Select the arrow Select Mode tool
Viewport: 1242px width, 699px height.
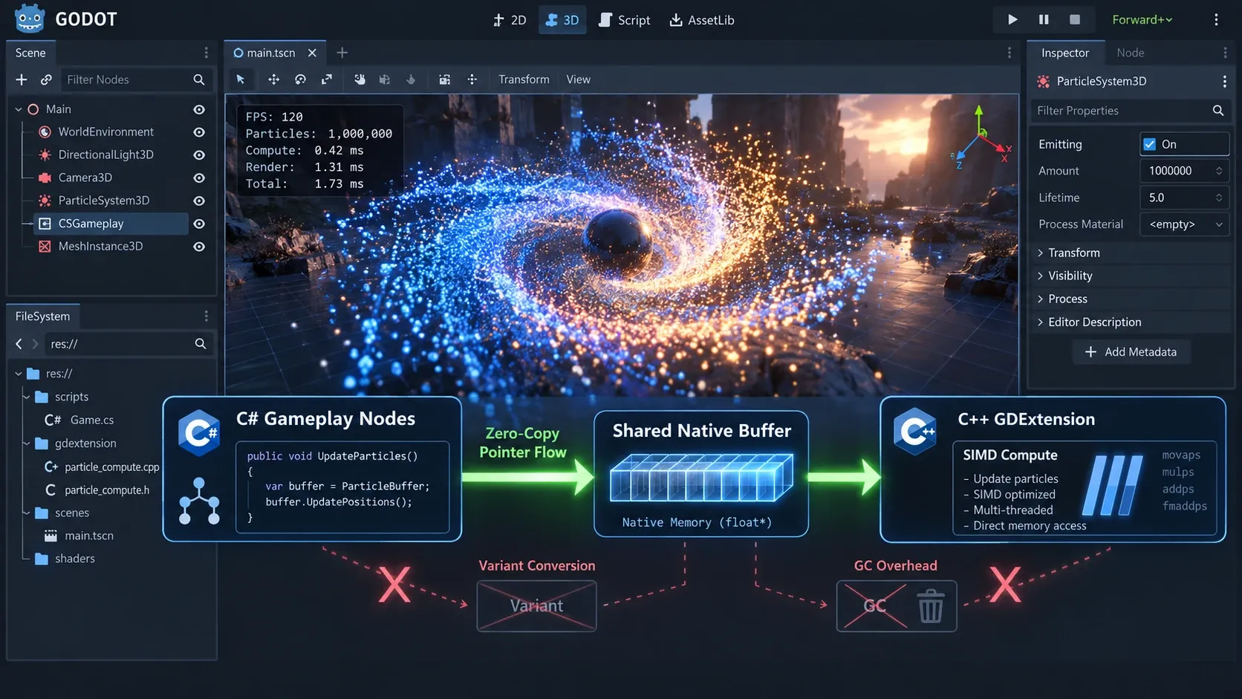pos(241,79)
